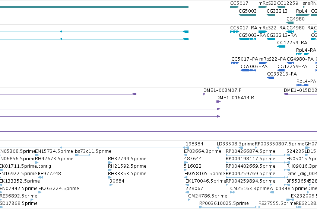Click transcript CG12259-RA
The width and height of the screenshot is (317, 209).
pos(292,43)
